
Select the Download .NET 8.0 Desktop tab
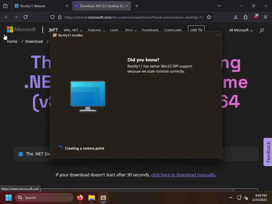point(101,6)
